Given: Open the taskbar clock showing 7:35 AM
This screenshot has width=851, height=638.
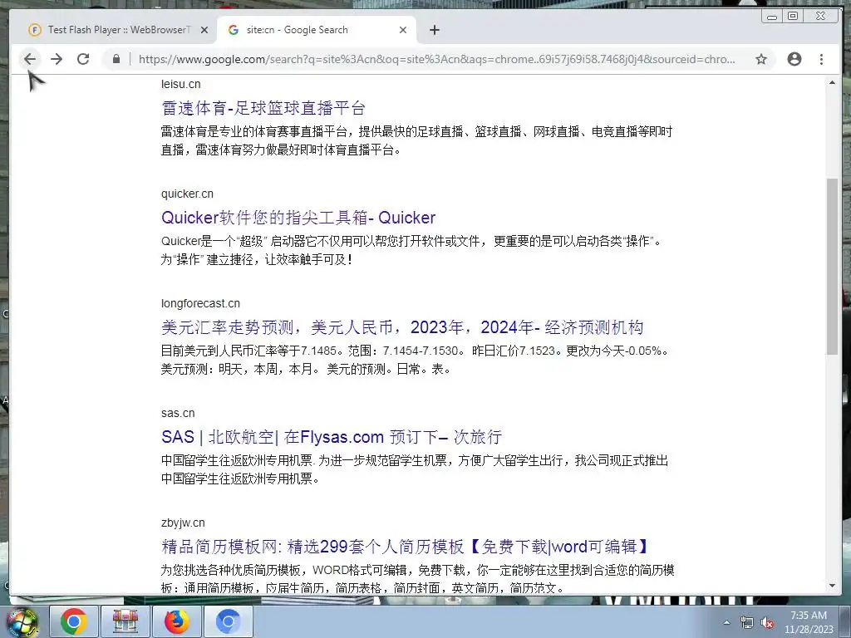Looking at the screenshot, I should click(x=809, y=622).
